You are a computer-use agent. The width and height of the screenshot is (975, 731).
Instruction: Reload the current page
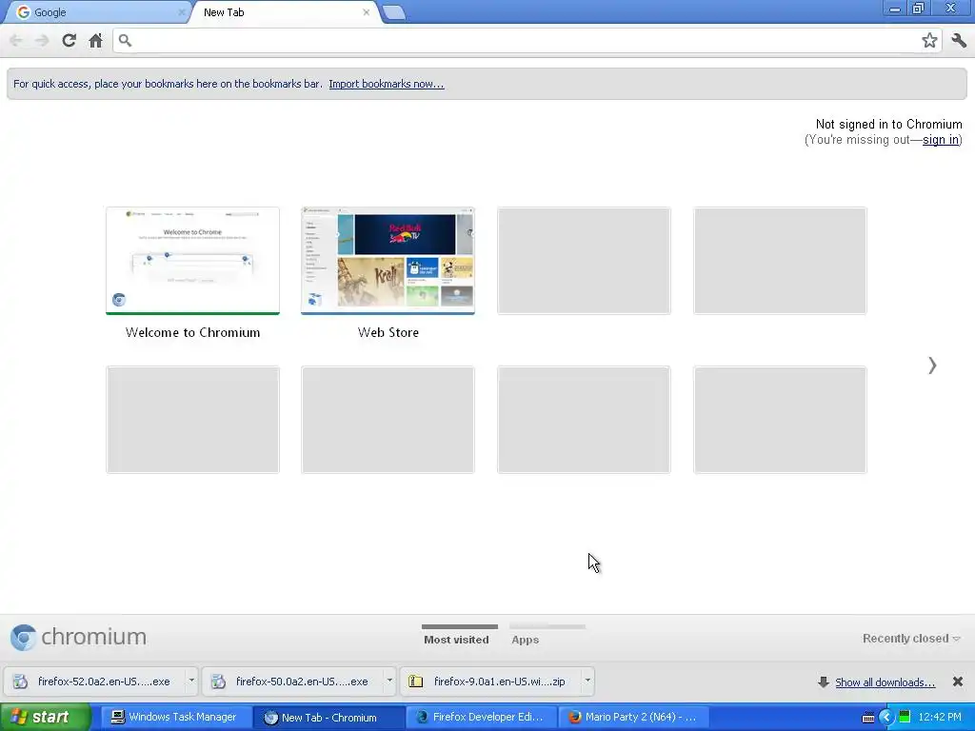click(x=69, y=40)
